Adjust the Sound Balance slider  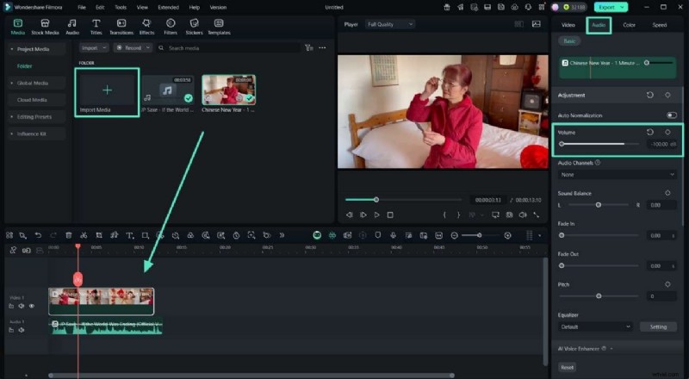598,205
